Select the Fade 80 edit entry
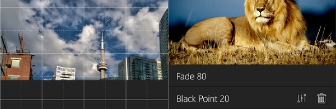Screen dimensions: 336x109 pos(252,76)
